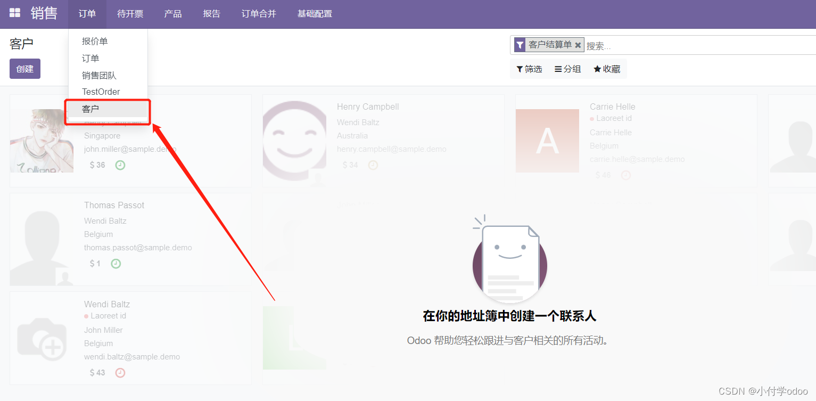The width and height of the screenshot is (816, 401).
Task: Open the 分组 group-by dropdown
Action: click(567, 69)
